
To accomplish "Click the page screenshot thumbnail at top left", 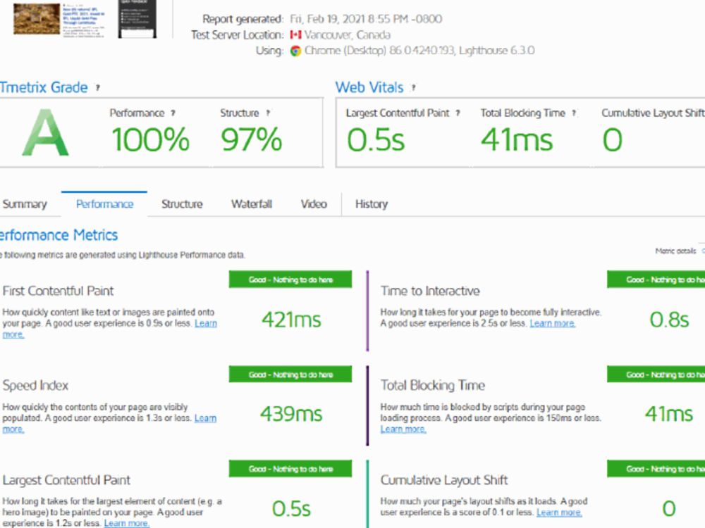I will 37,19.
